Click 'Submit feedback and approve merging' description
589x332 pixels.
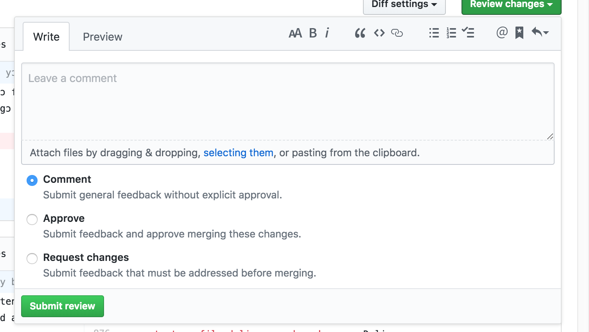tap(172, 234)
